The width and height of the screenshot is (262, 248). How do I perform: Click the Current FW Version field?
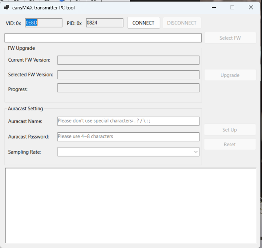pyautogui.click(x=128, y=60)
